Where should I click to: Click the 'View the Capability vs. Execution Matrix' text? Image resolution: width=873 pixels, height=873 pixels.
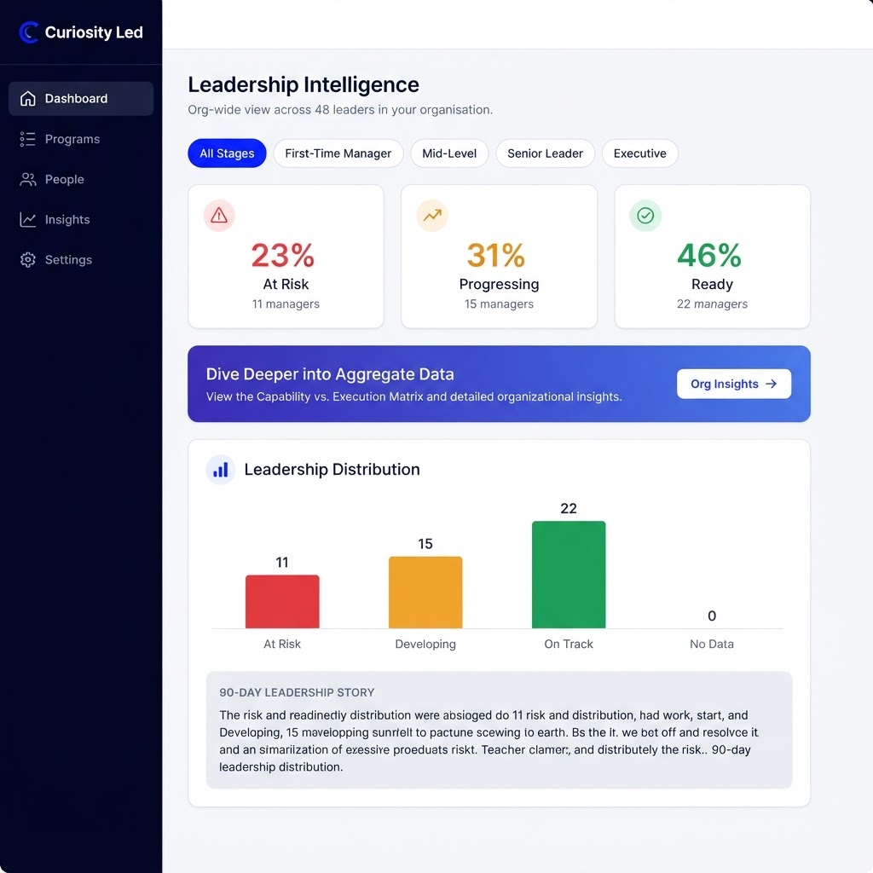(413, 396)
